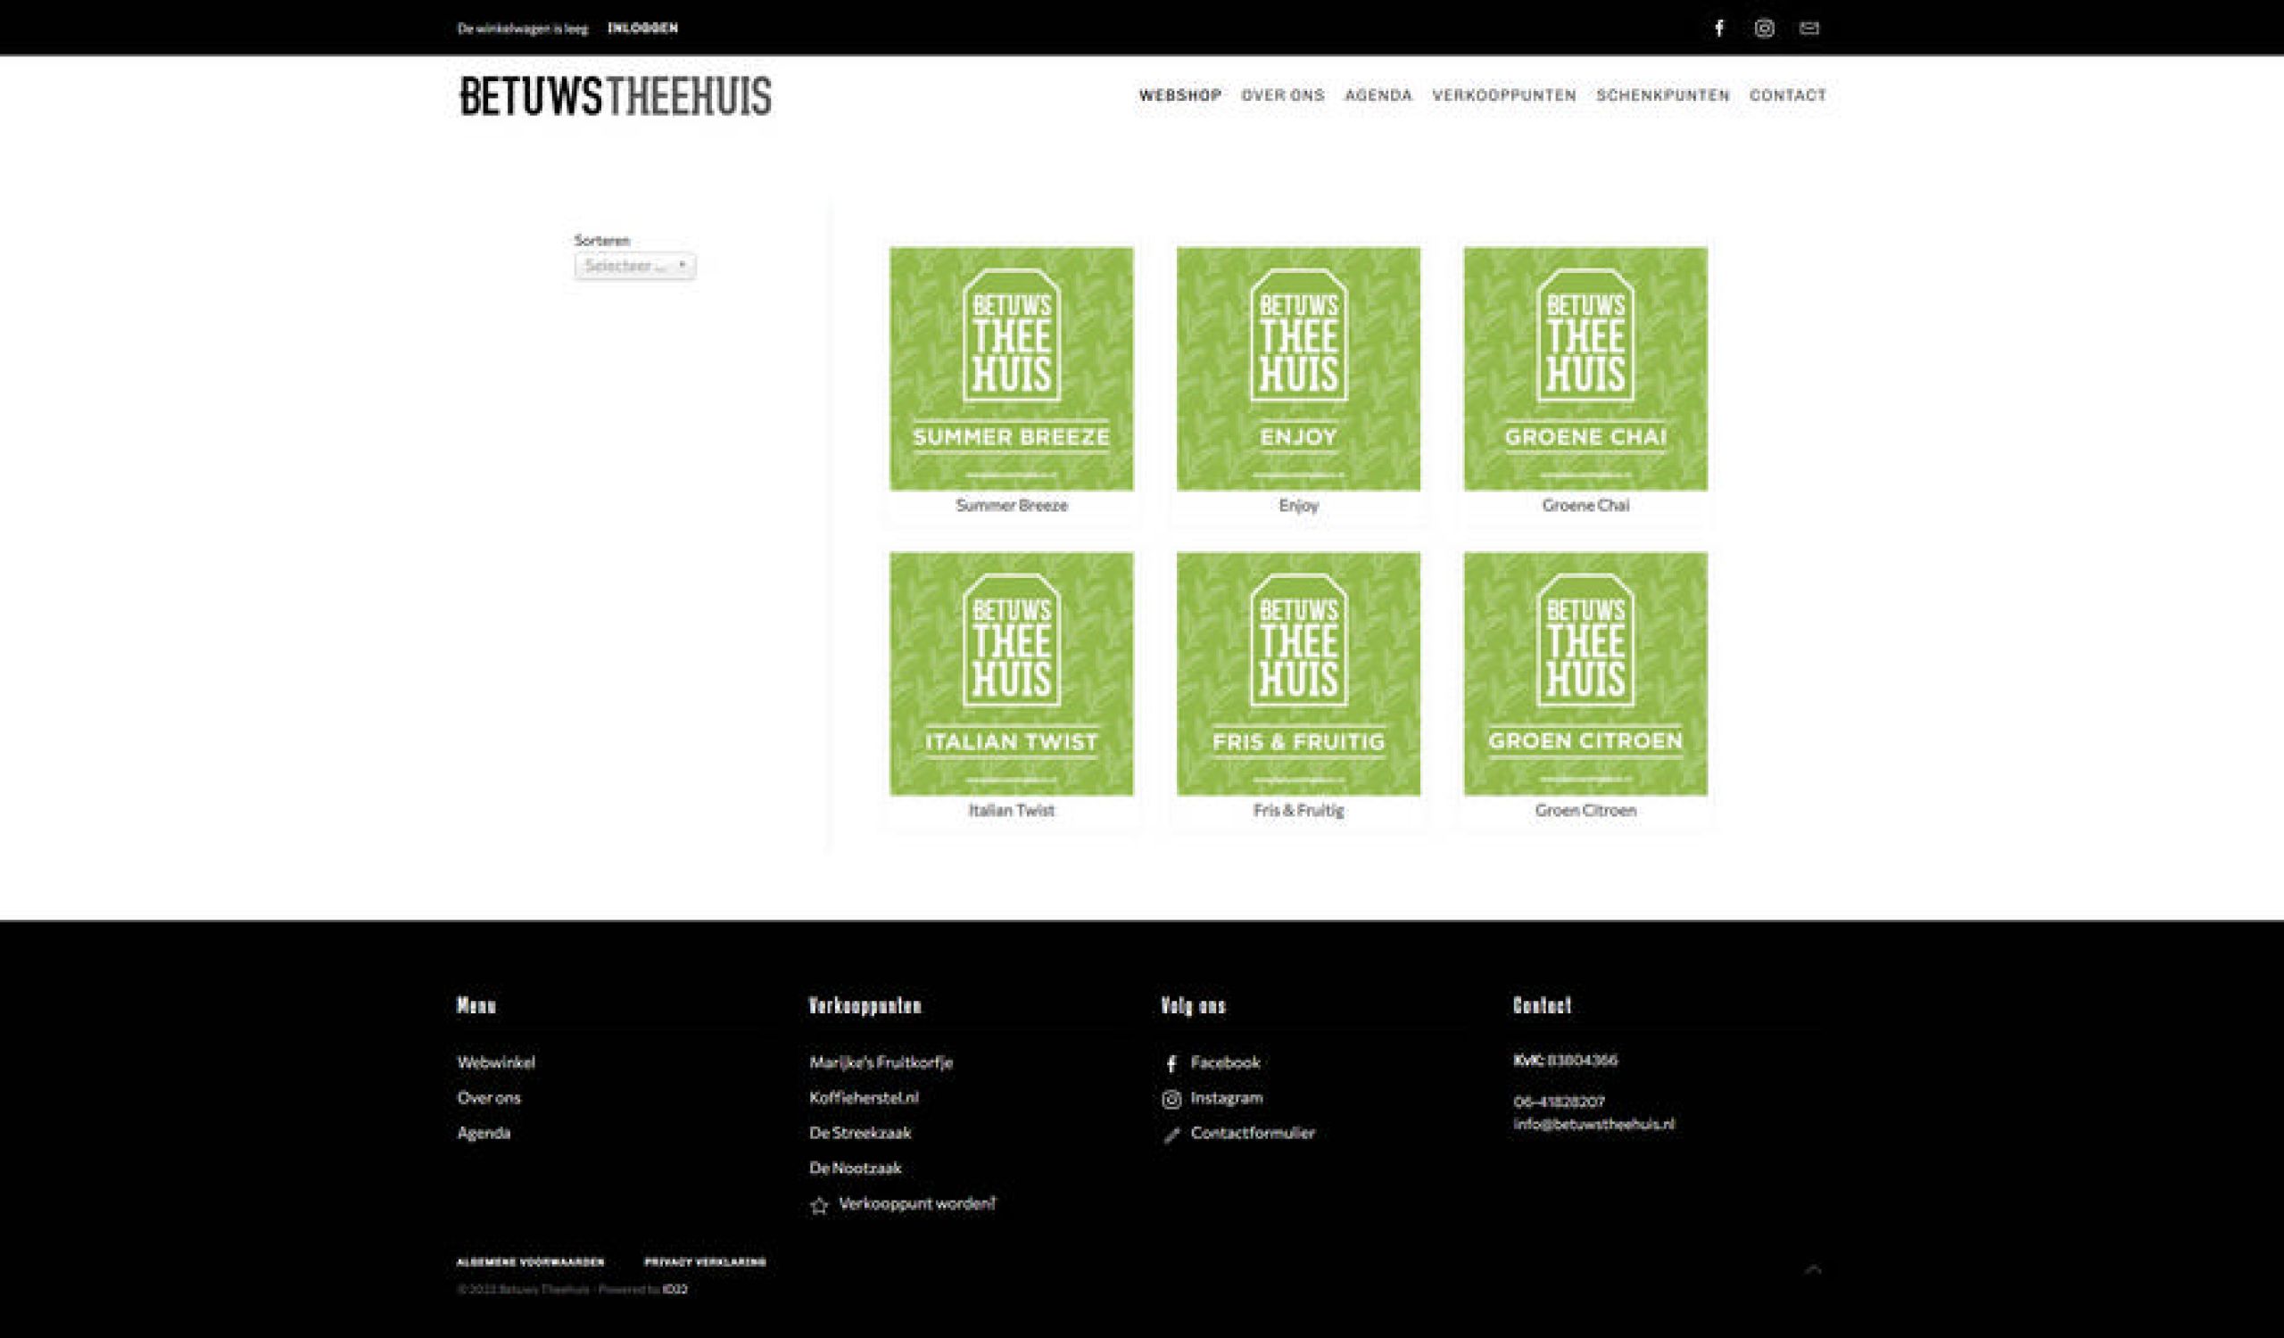This screenshot has width=2284, height=1338.
Task: Click 'De winkelwagen is leeg' cart text
Action: [523, 28]
